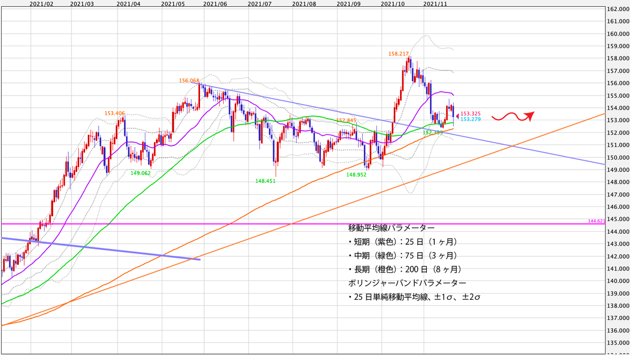Select the 長期（橙色）：200日 legend line
Viewport: 630px width, 355px height.
405,269
